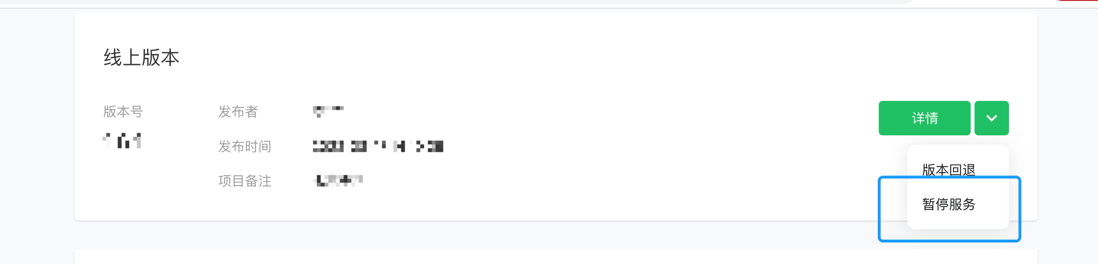Click the 线上版本 section heading
The height and width of the screenshot is (264, 1098).
coord(141,58)
